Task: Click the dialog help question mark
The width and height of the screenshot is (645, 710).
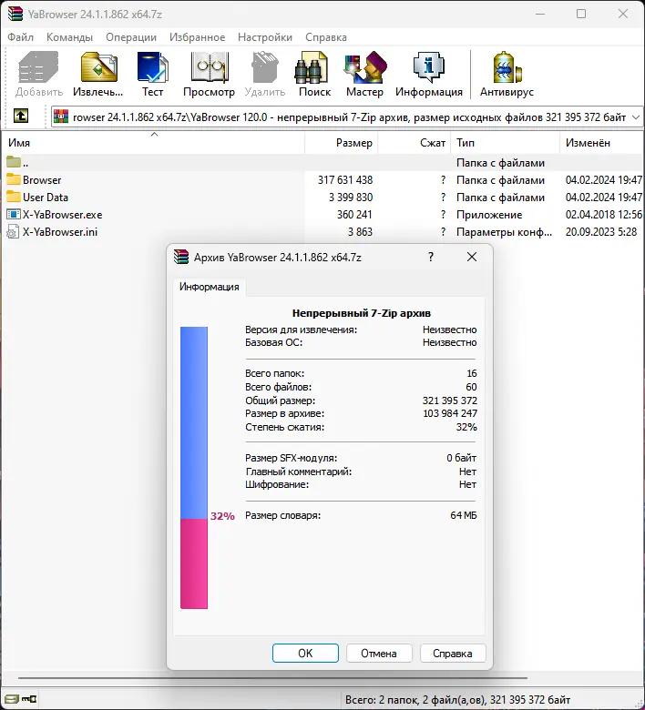Action: coord(431,257)
